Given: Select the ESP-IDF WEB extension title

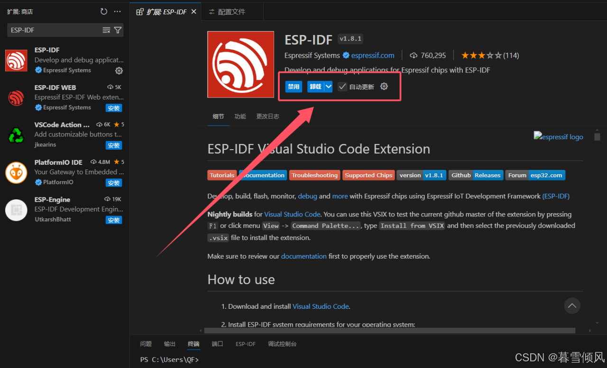Looking at the screenshot, I should pyautogui.click(x=55, y=88).
